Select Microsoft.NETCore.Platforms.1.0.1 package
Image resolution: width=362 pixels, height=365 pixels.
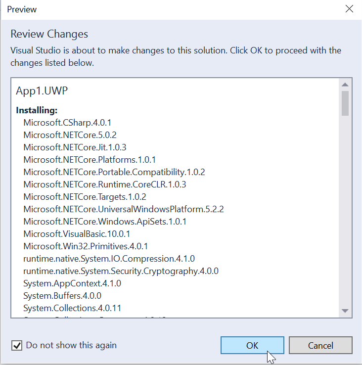pos(90,159)
